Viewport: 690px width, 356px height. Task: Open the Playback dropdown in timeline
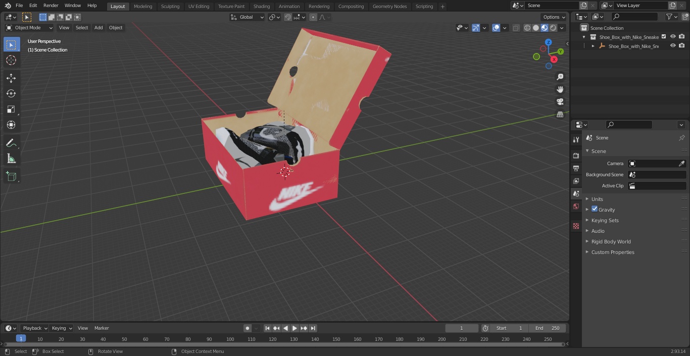pos(34,328)
